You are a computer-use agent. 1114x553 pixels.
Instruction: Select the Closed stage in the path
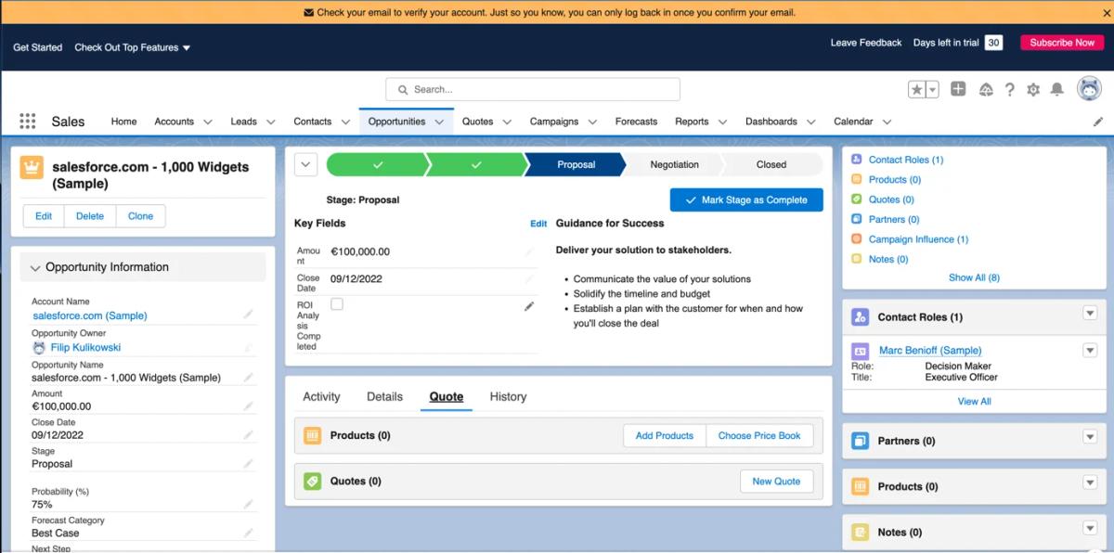(771, 164)
